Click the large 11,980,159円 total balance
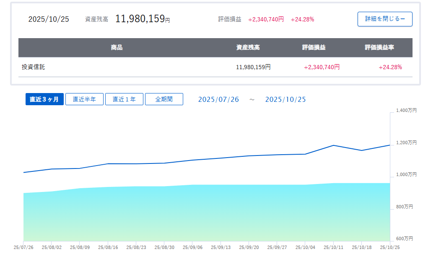This screenshot has height=267, width=423. click(143, 19)
